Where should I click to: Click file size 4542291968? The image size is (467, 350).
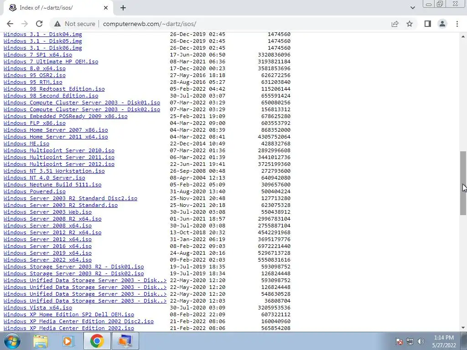click(x=274, y=232)
